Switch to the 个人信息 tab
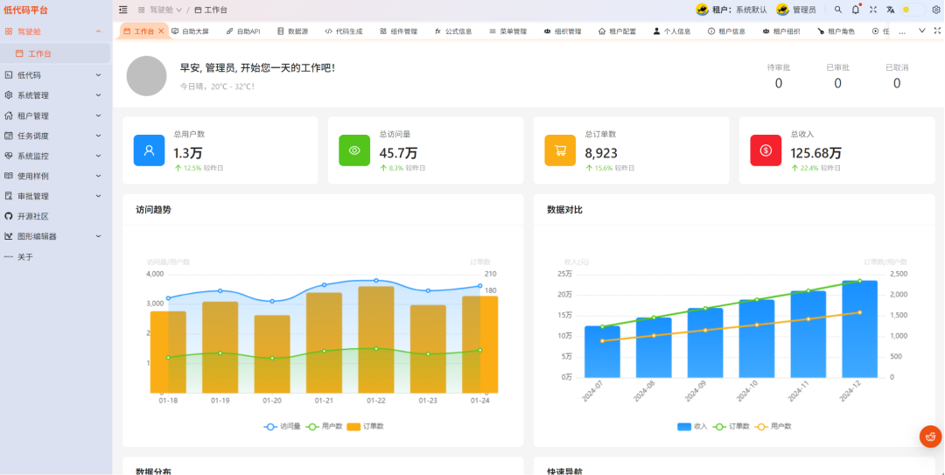The image size is (945, 475). 672,31
